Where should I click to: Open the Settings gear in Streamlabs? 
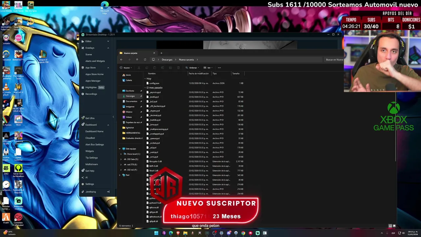pos(83,184)
